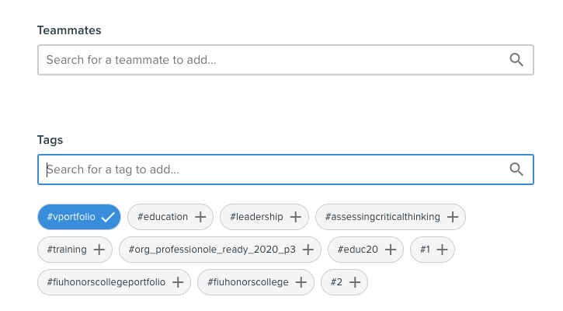The width and height of the screenshot is (563, 311).
Task: Select the #education tag chip
Action: tap(170, 217)
